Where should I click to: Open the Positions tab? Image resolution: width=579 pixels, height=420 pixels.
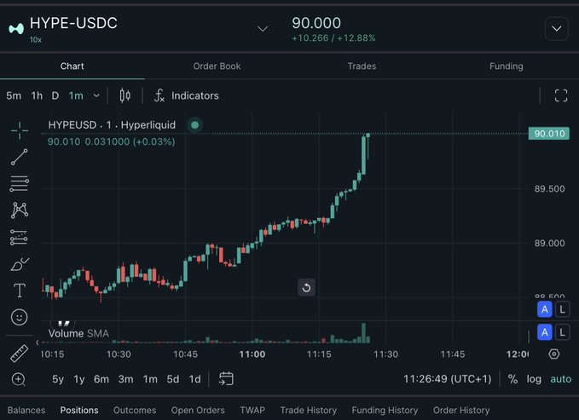79,410
